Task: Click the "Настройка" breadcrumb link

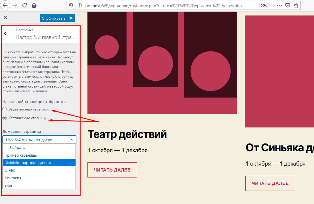Action: 24,30
